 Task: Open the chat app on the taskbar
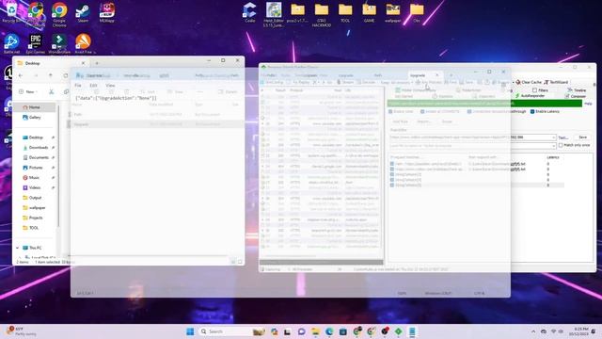[301, 331]
